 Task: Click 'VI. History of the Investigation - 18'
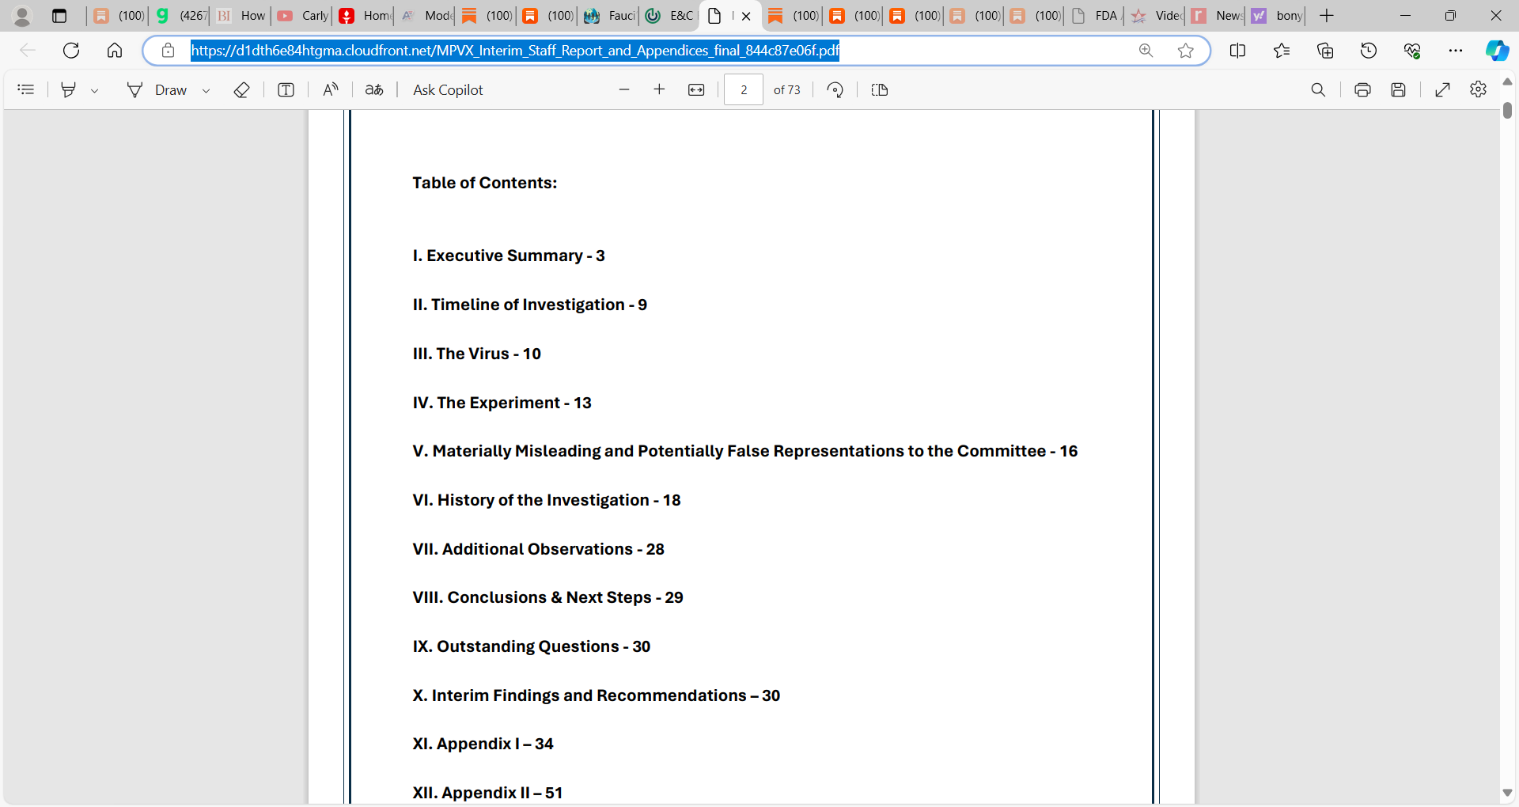tap(547, 500)
